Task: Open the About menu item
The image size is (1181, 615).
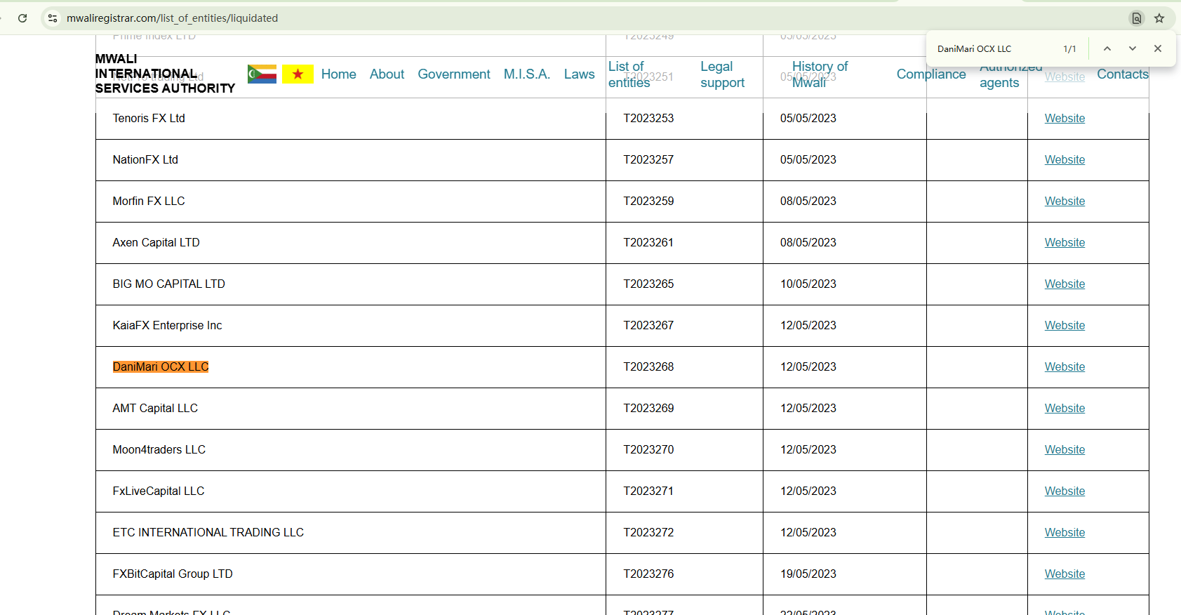Action: pos(387,74)
